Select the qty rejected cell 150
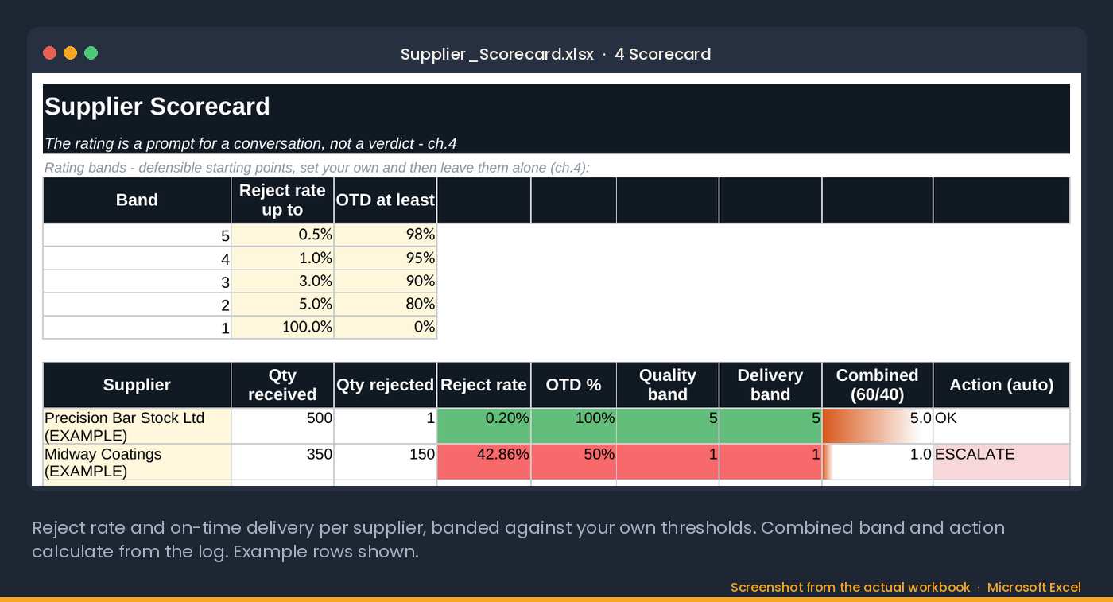Screen dimensions: 1113x602 coord(386,462)
